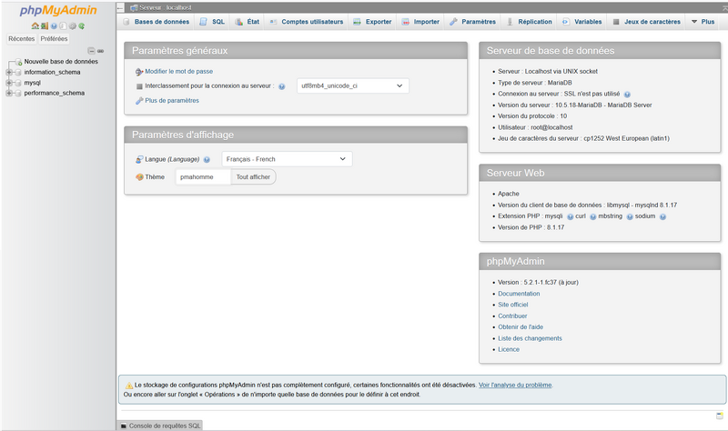Click Nouvelle base de données tree item
This screenshot has height=431, width=728.
click(x=61, y=62)
